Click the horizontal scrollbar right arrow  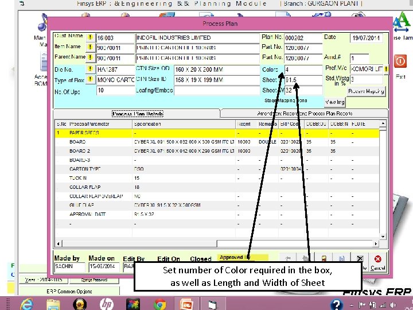pyautogui.click(x=376, y=243)
